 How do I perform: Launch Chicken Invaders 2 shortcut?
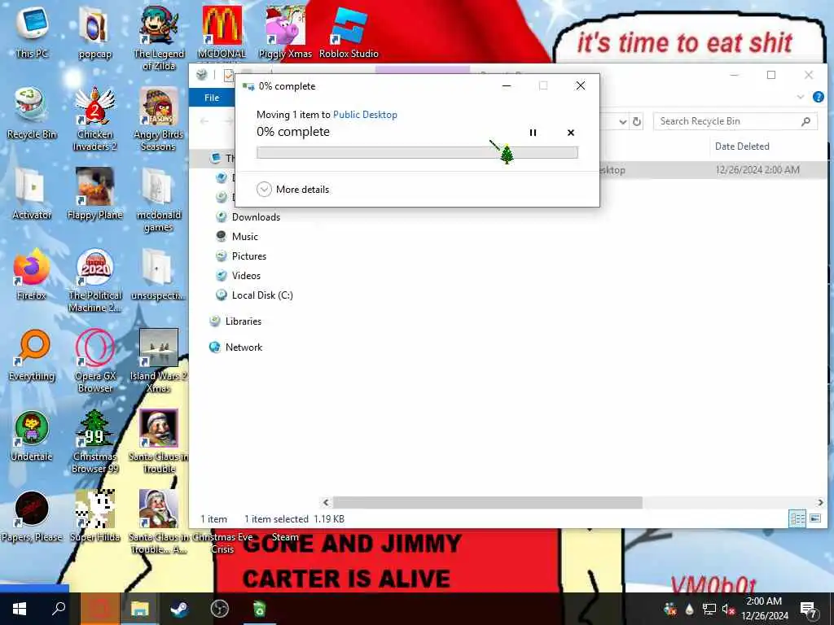tap(94, 118)
